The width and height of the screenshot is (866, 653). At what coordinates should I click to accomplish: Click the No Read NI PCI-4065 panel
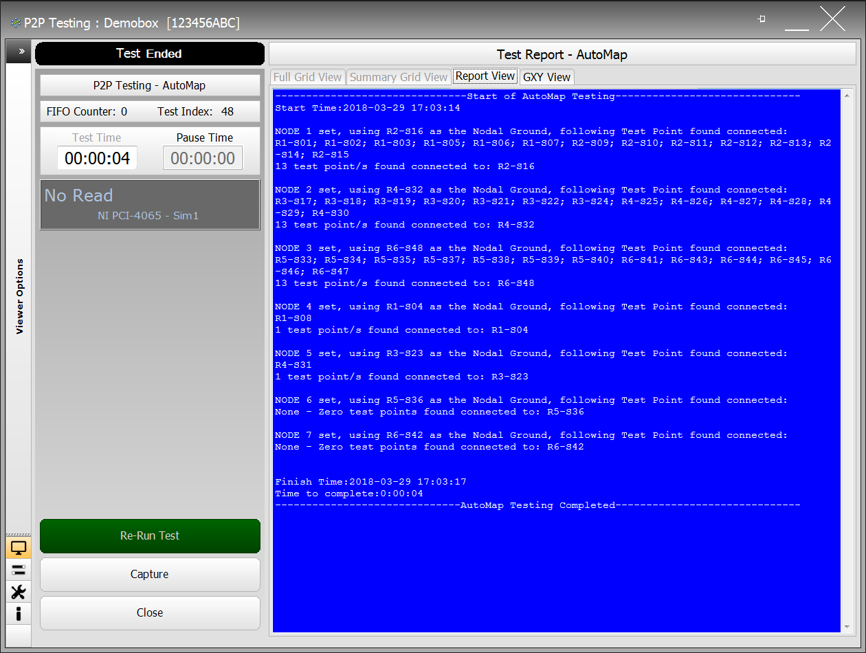[x=150, y=205]
